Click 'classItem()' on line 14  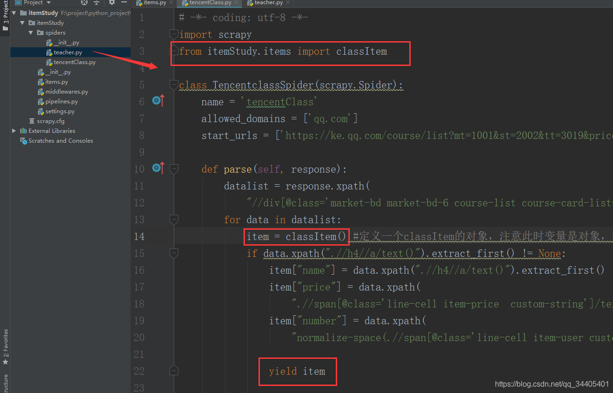point(317,237)
